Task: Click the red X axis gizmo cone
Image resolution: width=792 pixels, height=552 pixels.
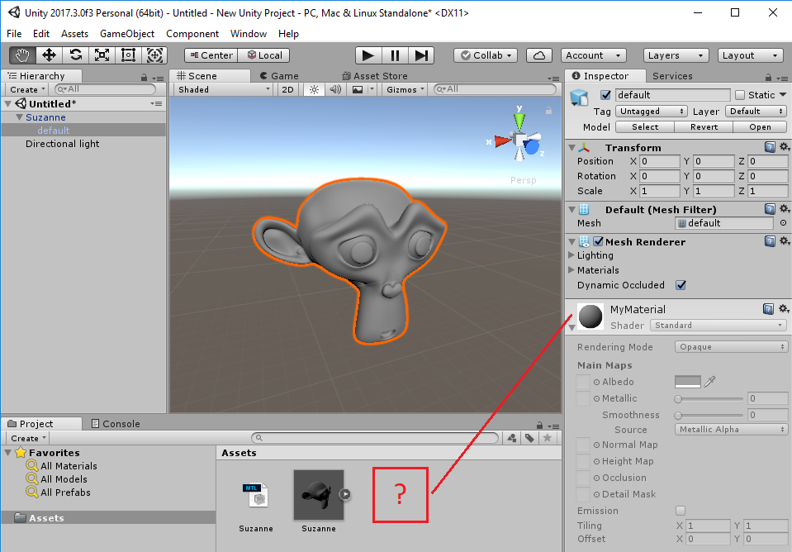Action: (502, 141)
